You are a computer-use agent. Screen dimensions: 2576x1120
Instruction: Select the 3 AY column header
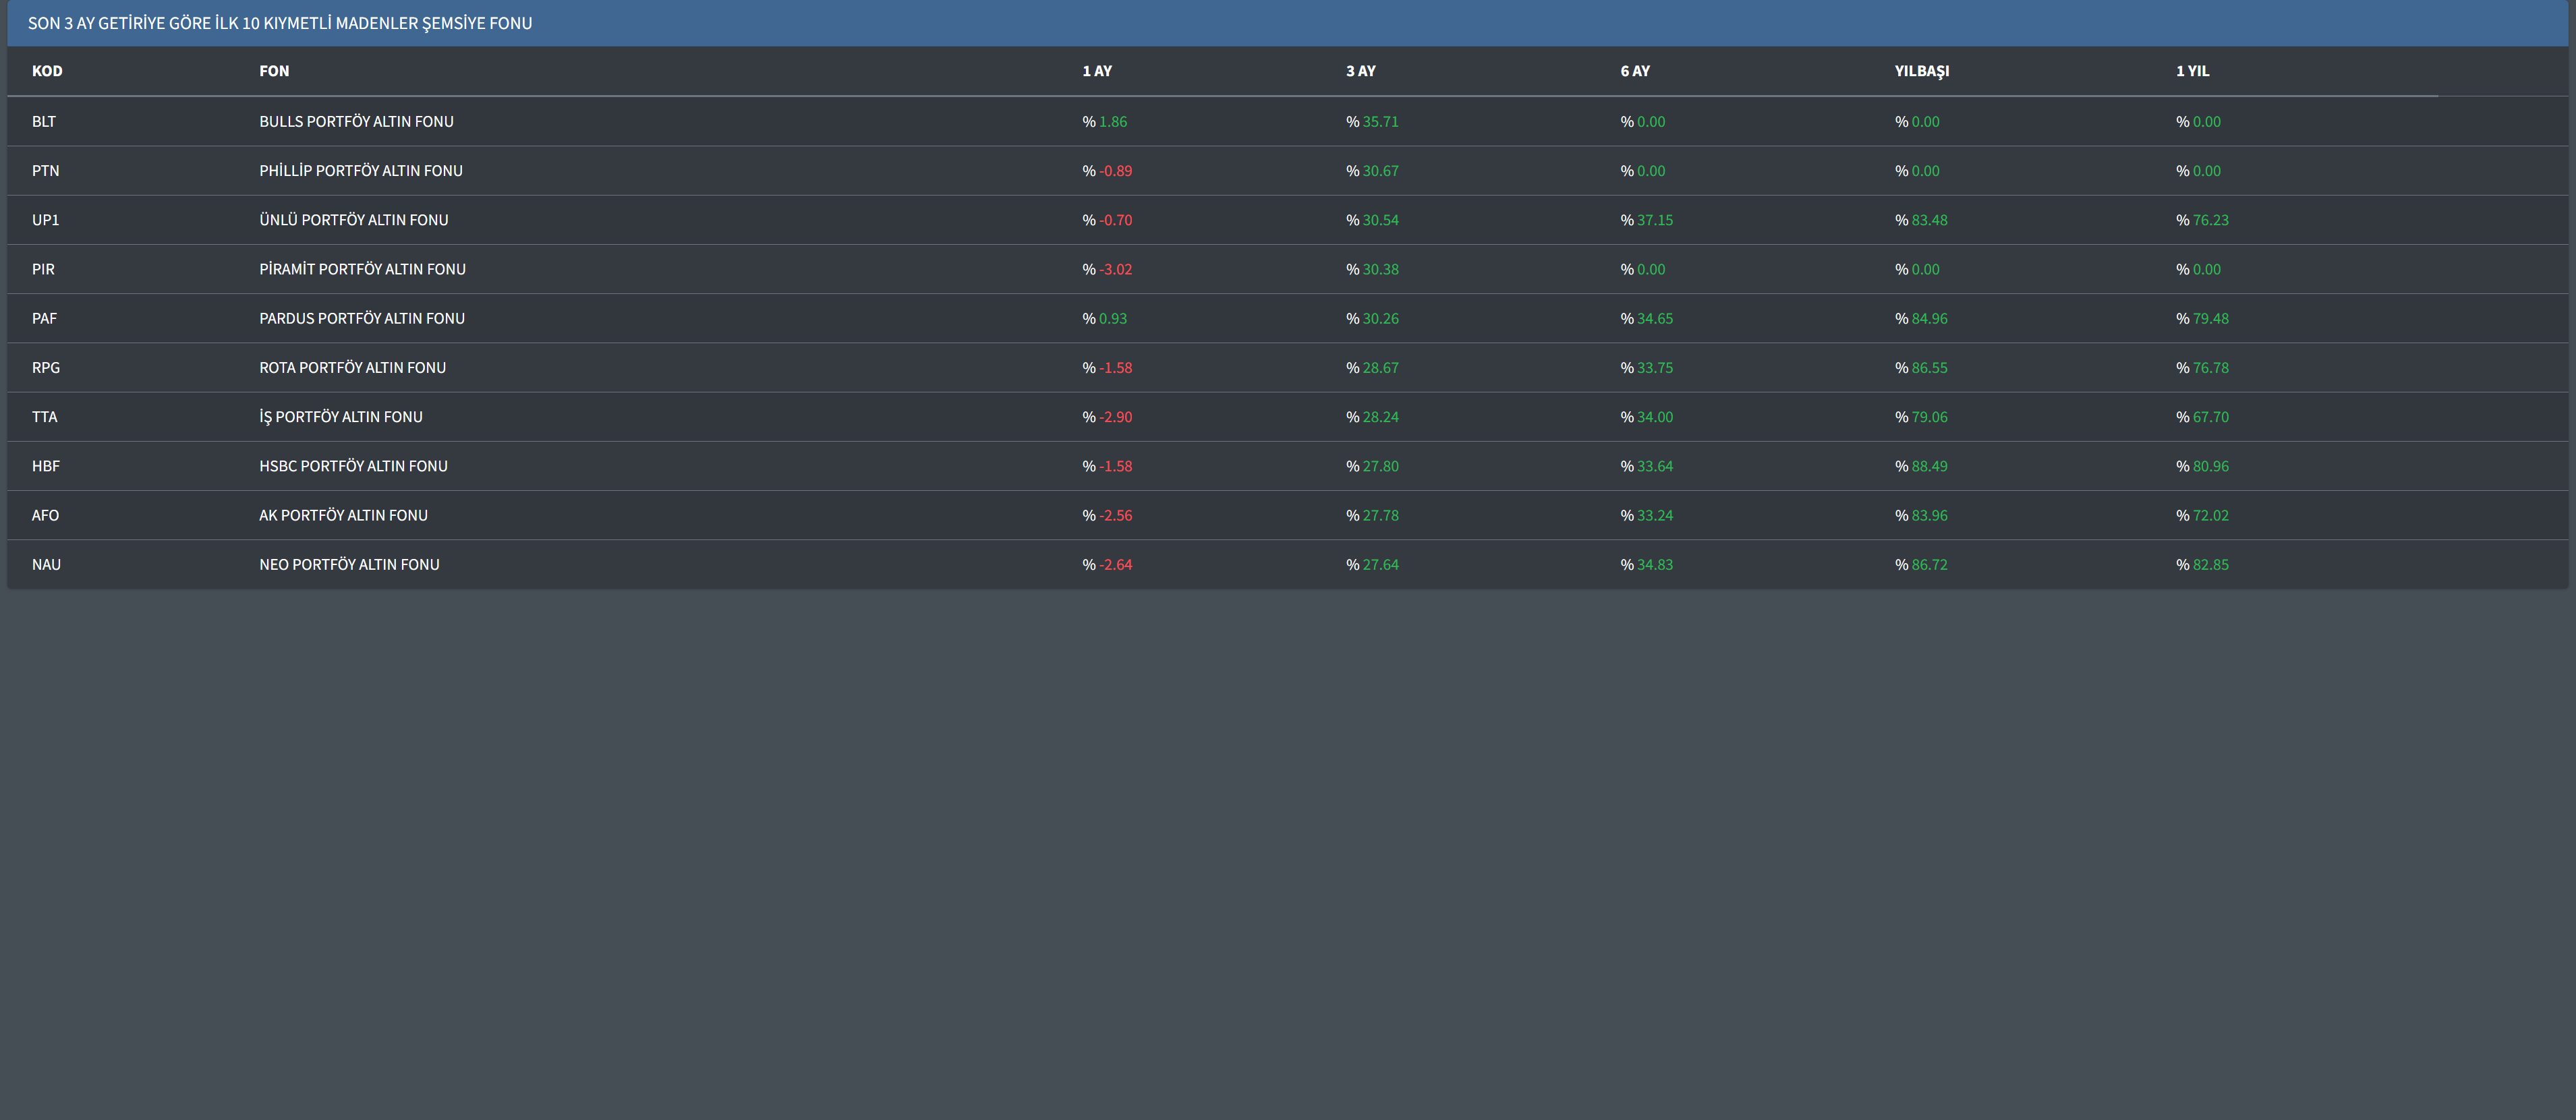[x=1360, y=71]
